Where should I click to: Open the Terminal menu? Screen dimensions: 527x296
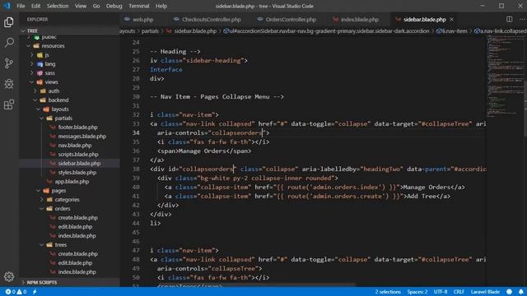coord(139,6)
